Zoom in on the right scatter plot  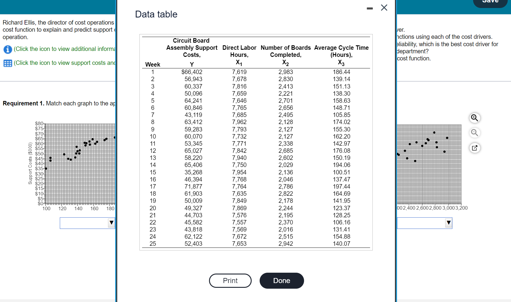tap(475, 118)
